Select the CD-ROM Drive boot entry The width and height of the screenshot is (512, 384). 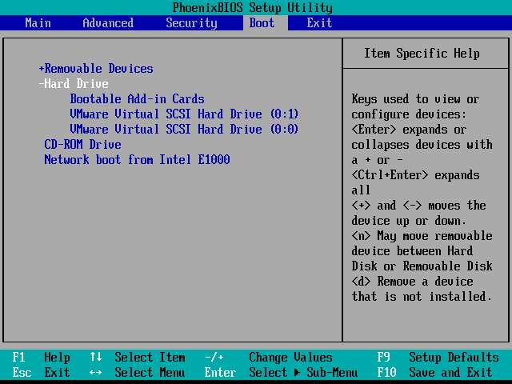83,145
